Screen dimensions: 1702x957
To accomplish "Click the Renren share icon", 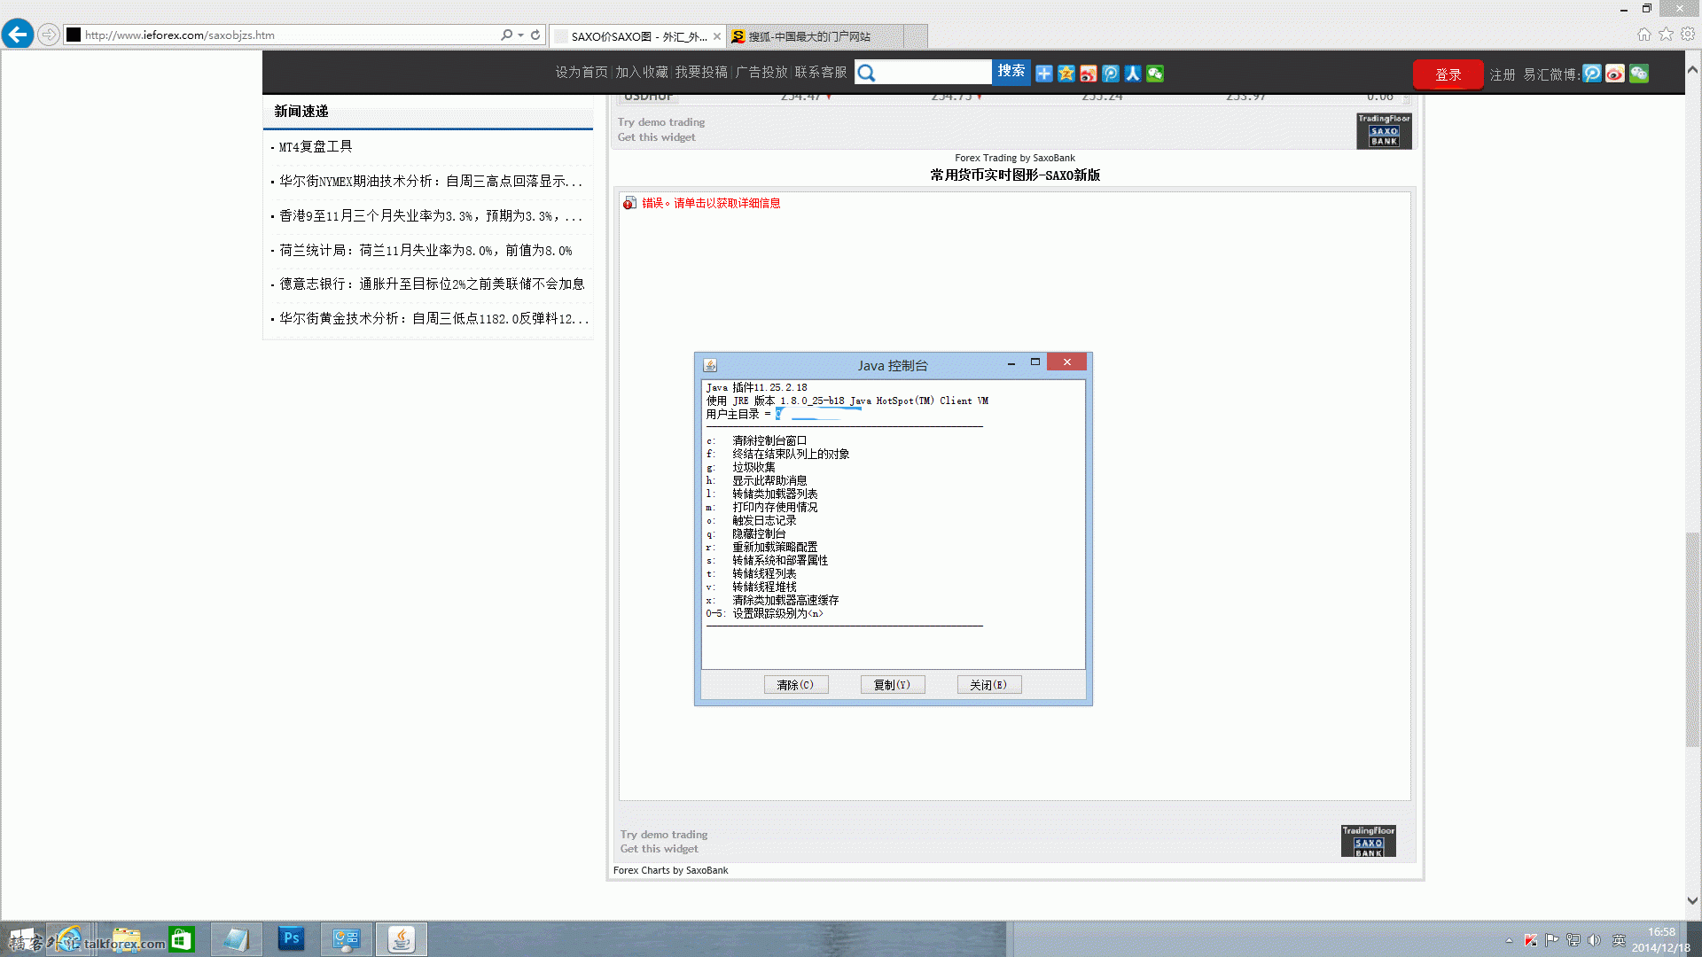I will 1133,74.
